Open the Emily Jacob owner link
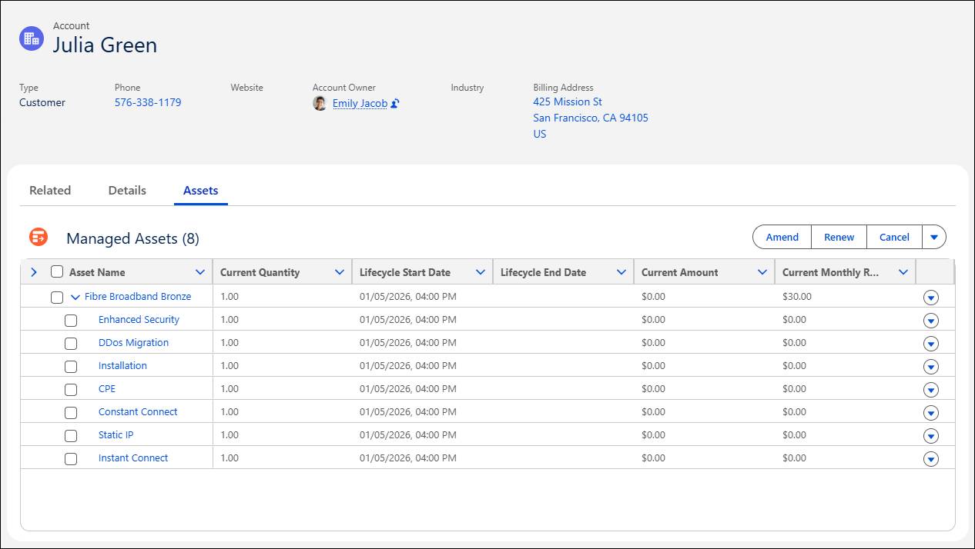The width and height of the screenshot is (975, 549). [360, 103]
